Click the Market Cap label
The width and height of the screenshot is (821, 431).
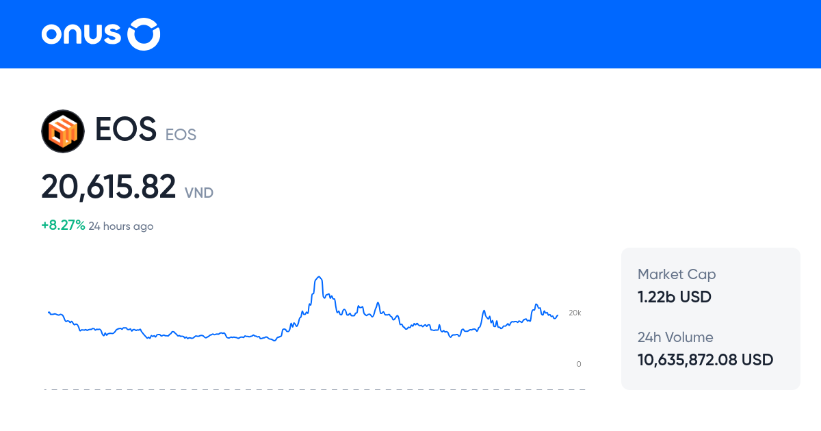(677, 274)
